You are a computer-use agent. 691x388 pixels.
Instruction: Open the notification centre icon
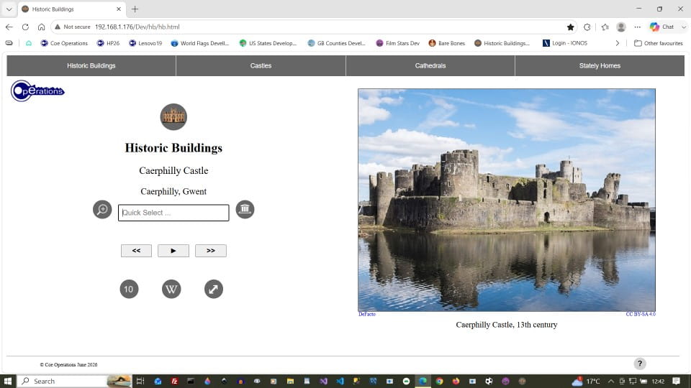tap(676, 381)
